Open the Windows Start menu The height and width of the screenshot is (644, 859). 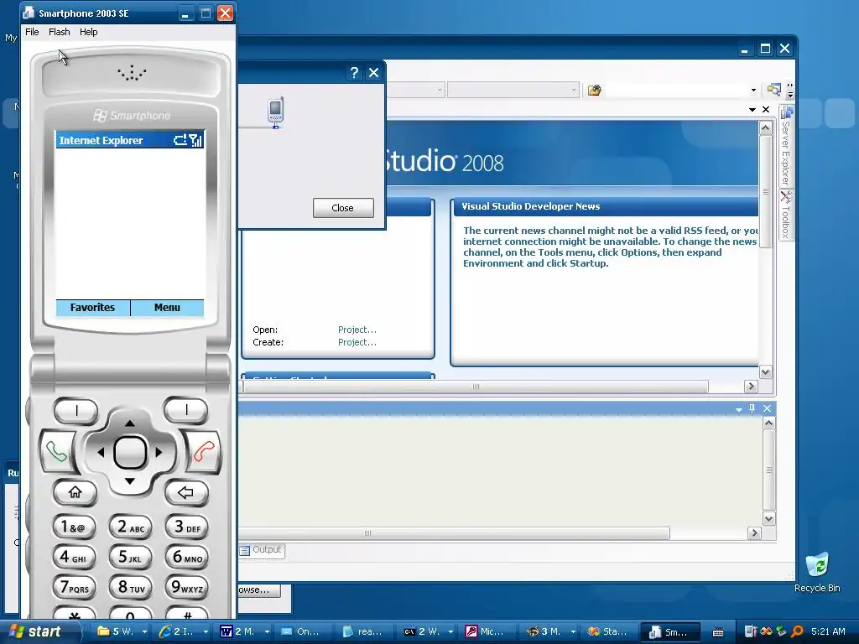click(40, 631)
